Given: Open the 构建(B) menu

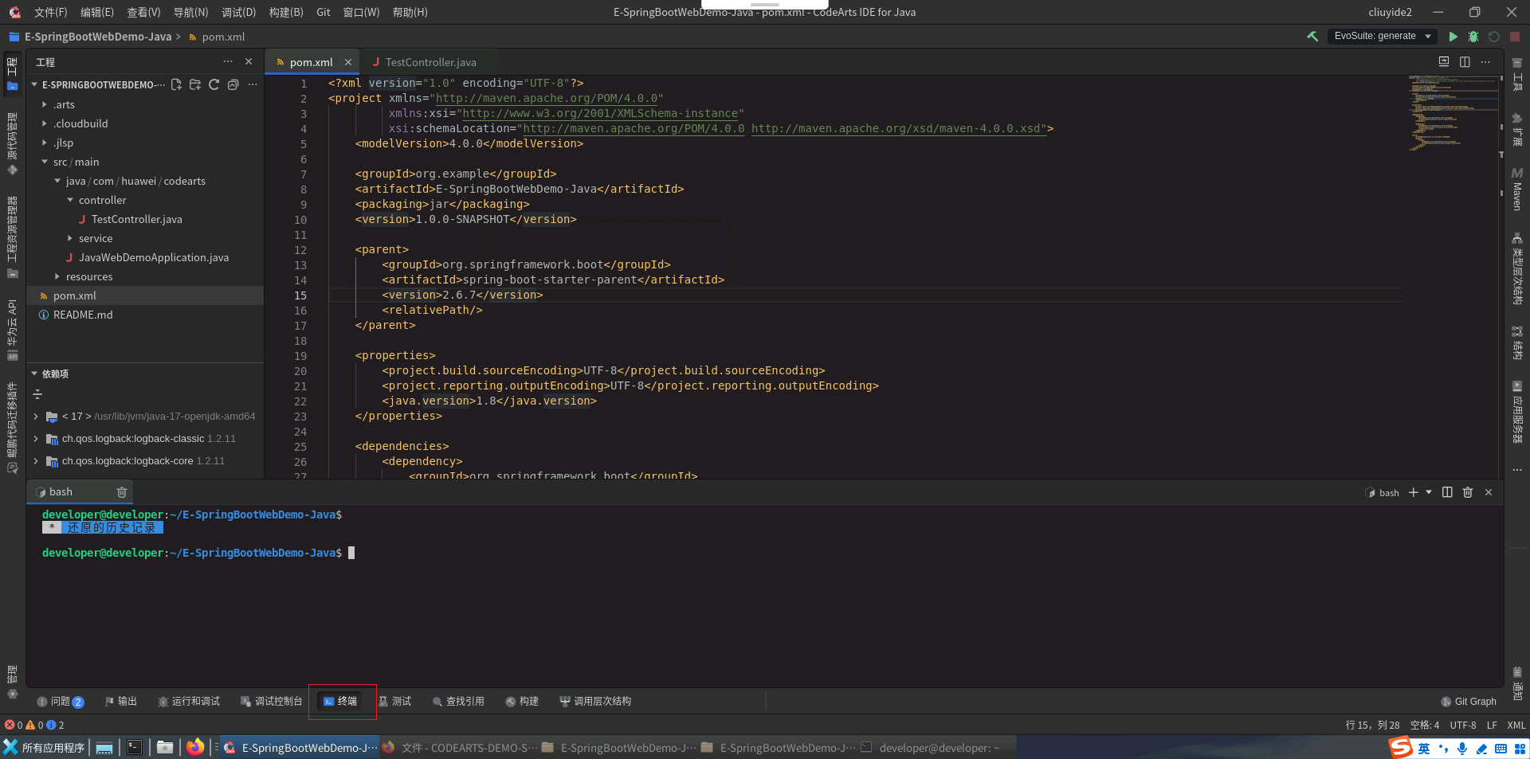Looking at the screenshot, I should [x=286, y=12].
